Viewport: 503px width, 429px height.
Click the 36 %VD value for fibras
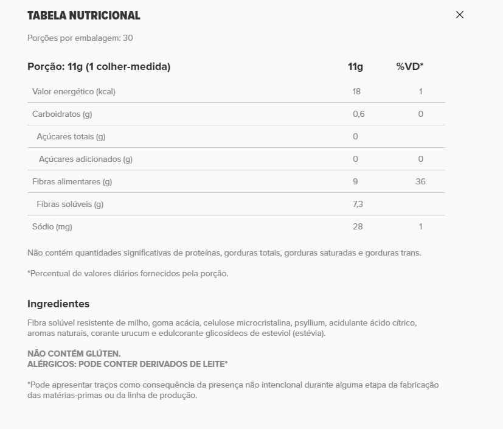[x=420, y=181]
